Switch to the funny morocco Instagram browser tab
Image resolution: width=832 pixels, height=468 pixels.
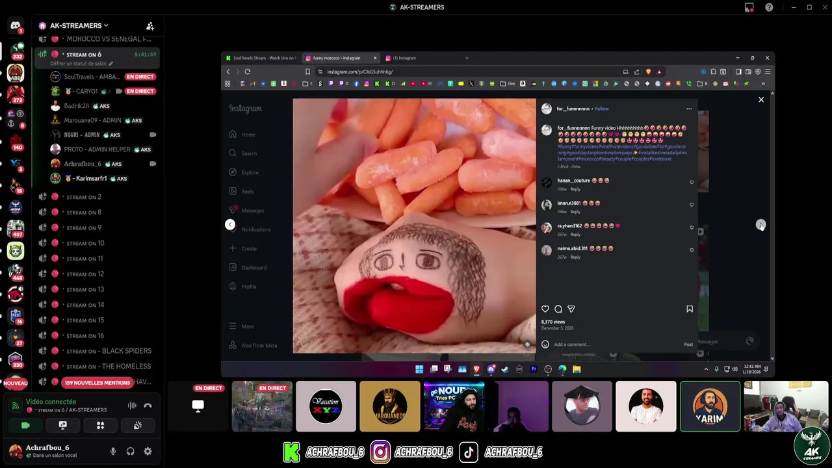tap(341, 58)
